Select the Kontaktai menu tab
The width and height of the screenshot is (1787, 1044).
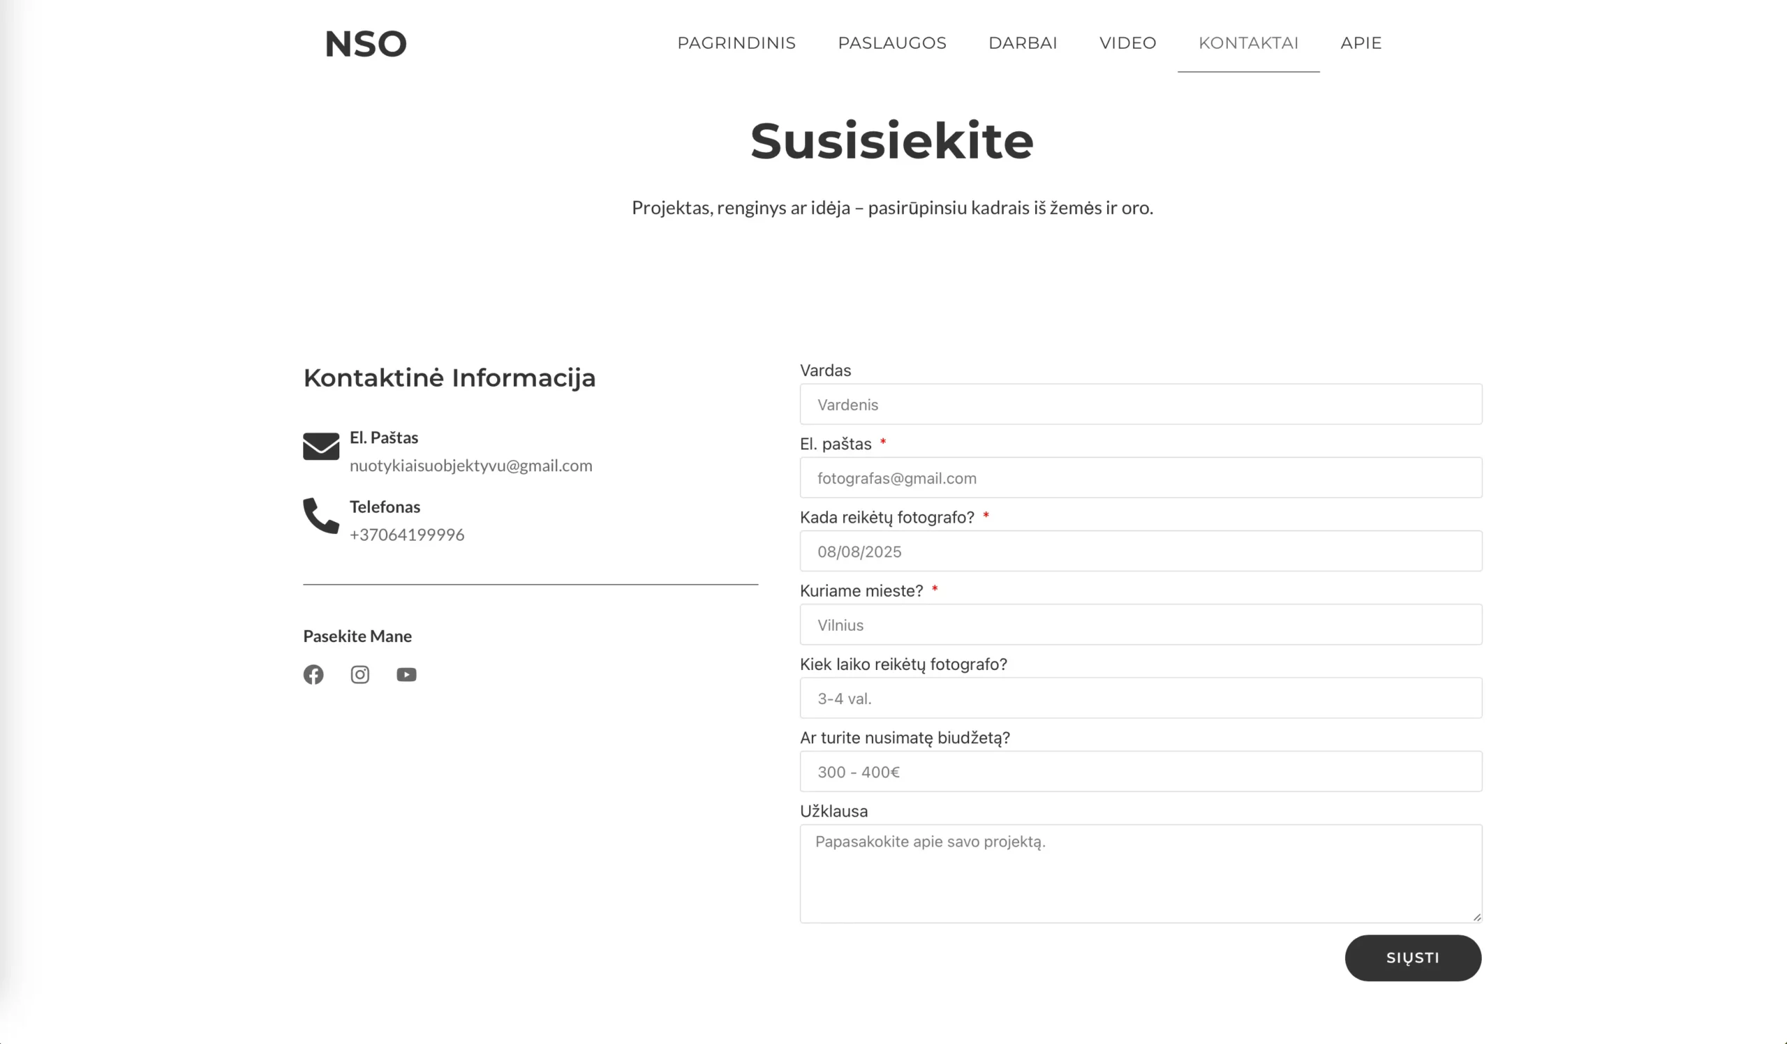click(1248, 43)
